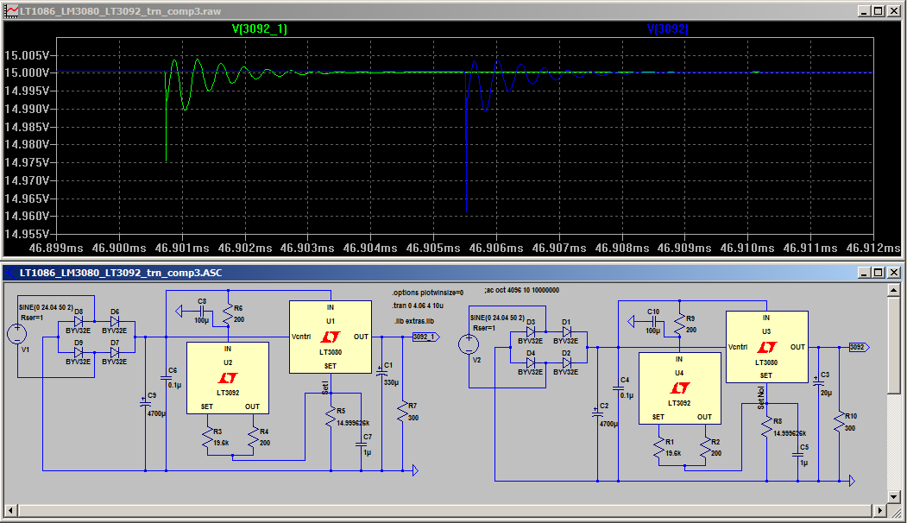
Task: Select resistor R2 symbol next to R1
Action: pos(705,449)
